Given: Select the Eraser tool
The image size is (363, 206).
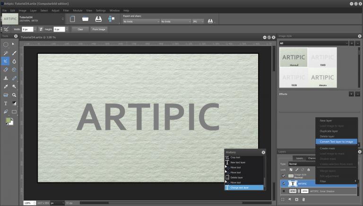Looking at the screenshot, I should [6, 69].
